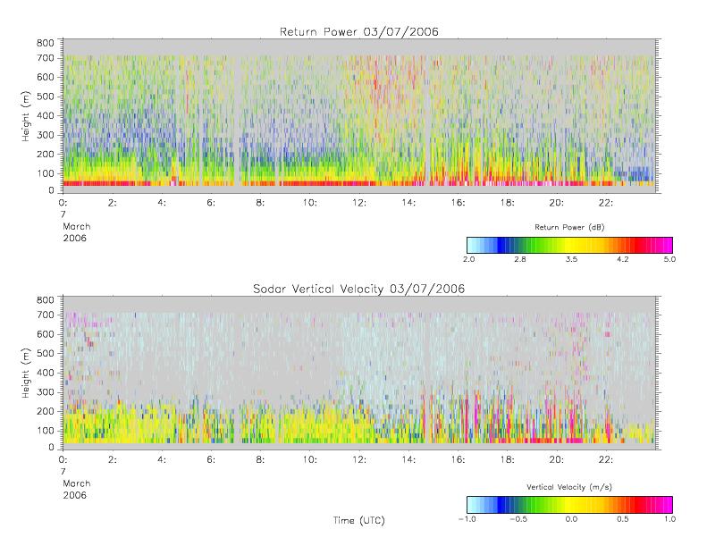
Task: Click the 2.8 tick on Return Power color bar
Action: 520,259
